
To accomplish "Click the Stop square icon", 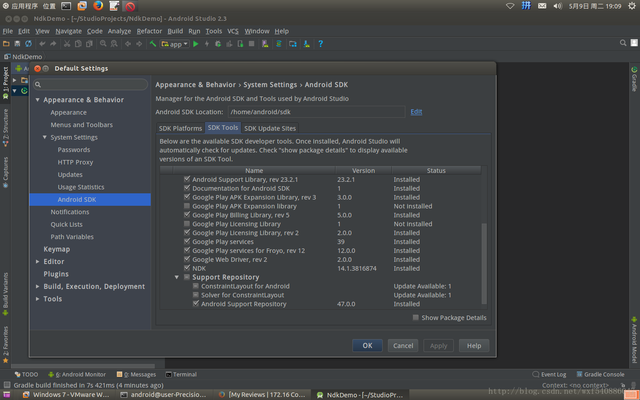I will 252,44.
